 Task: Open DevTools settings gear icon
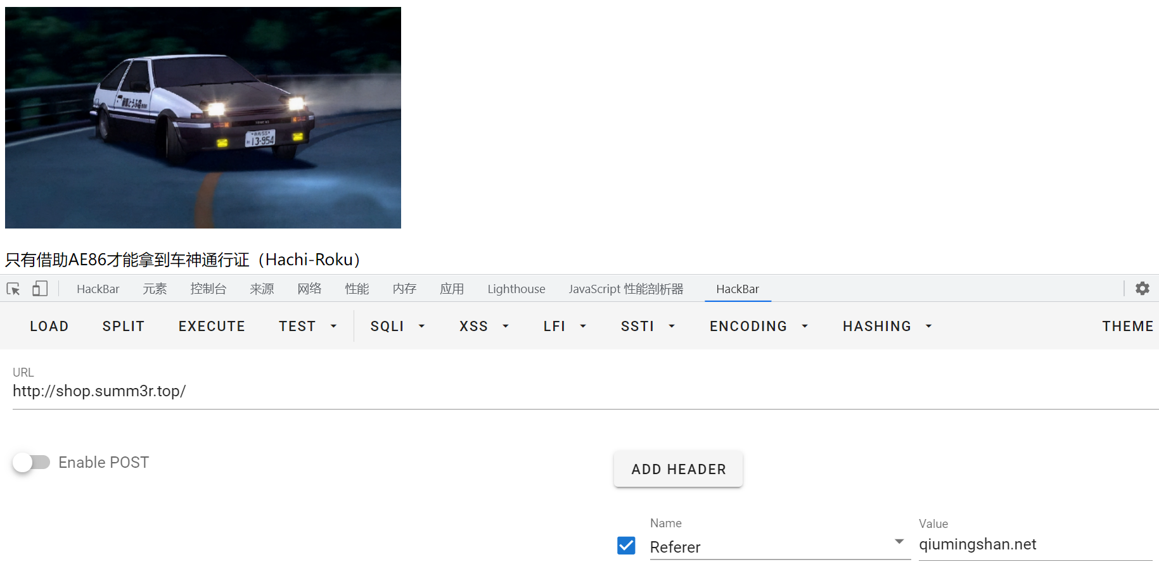(1142, 289)
